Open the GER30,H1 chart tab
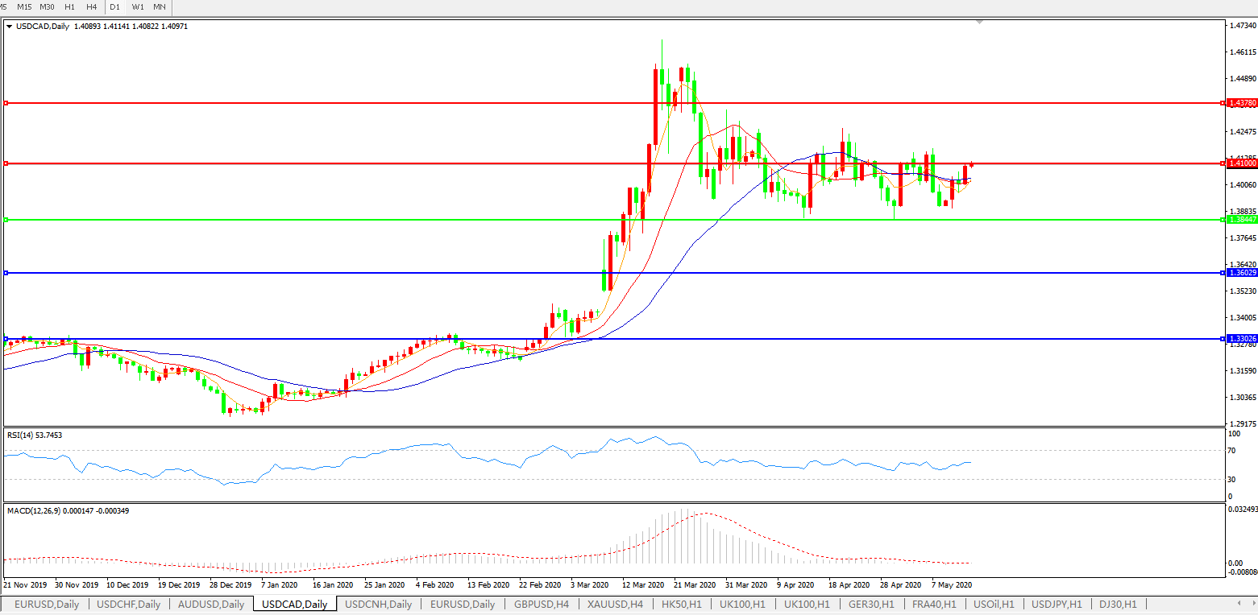 pyautogui.click(x=873, y=604)
